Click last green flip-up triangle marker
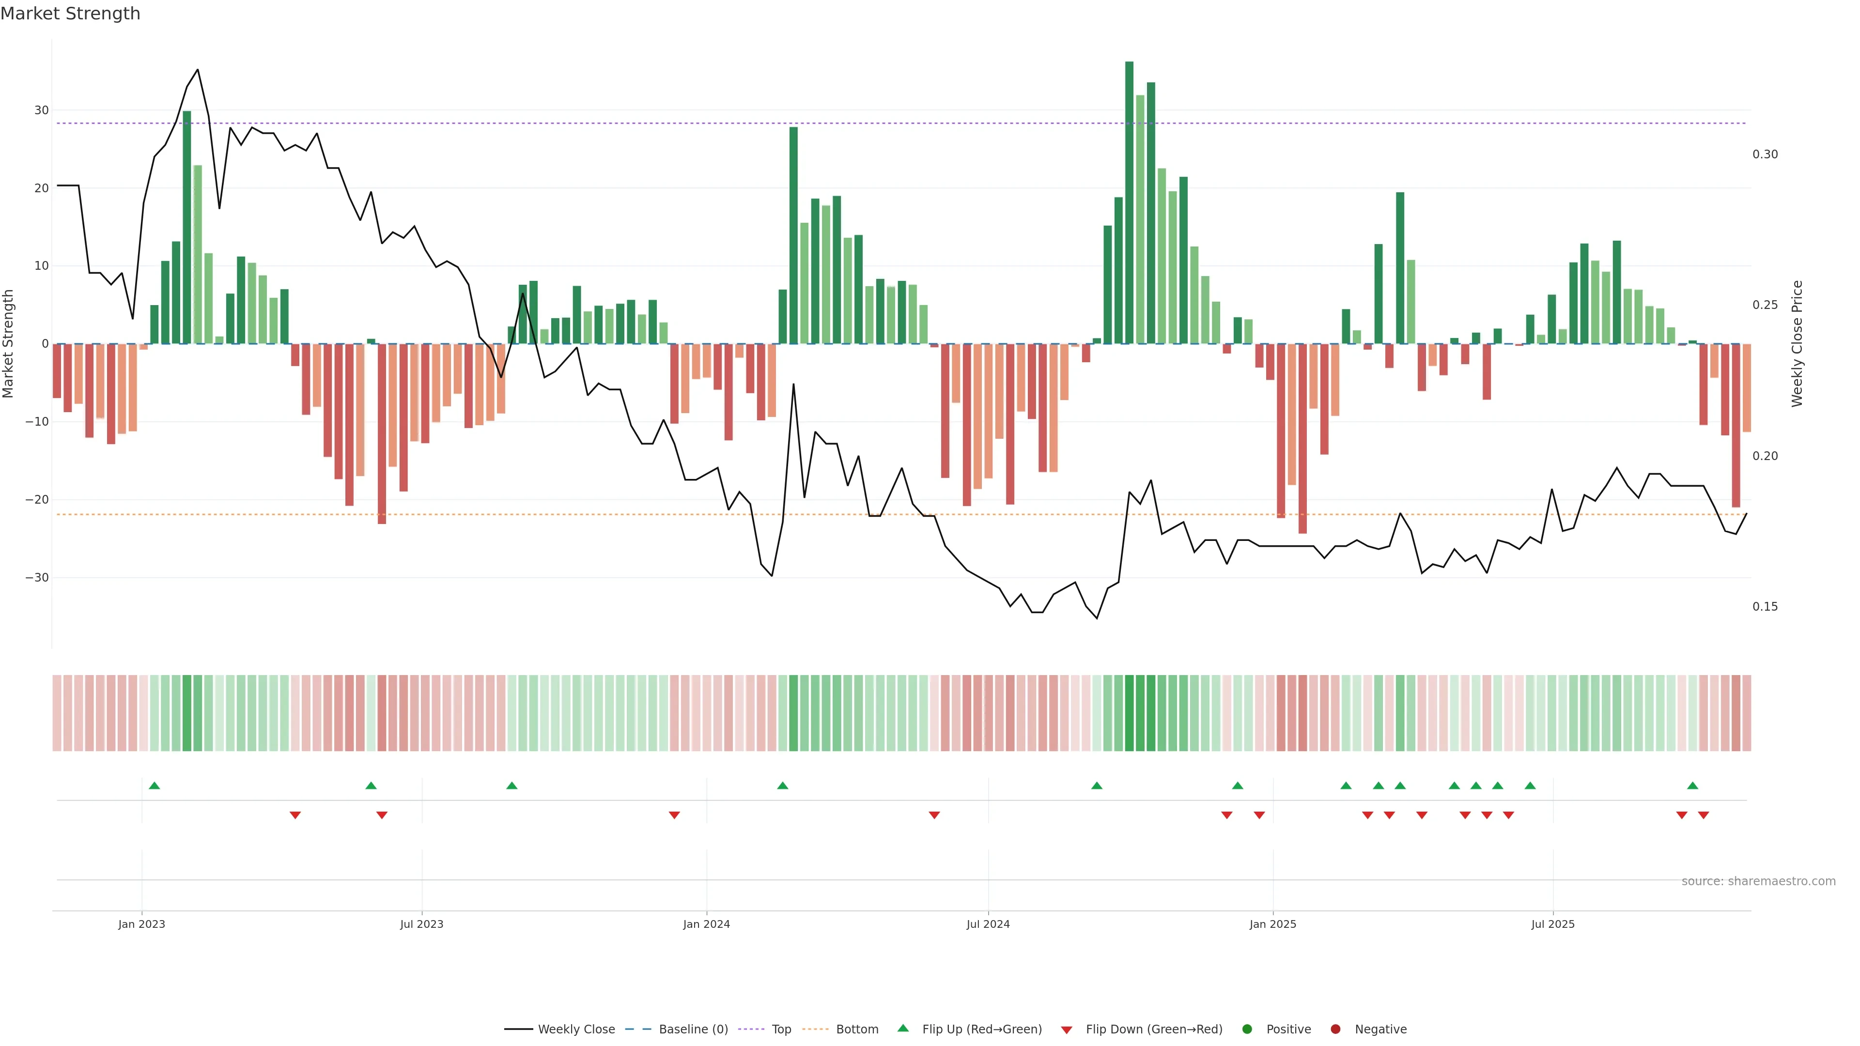The height and width of the screenshot is (1046, 1860). tap(1692, 785)
